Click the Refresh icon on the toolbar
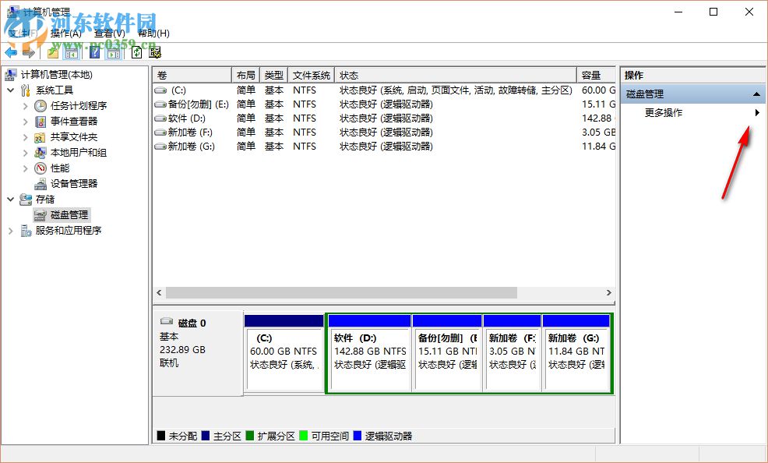The image size is (768, 463). point(136,52)
